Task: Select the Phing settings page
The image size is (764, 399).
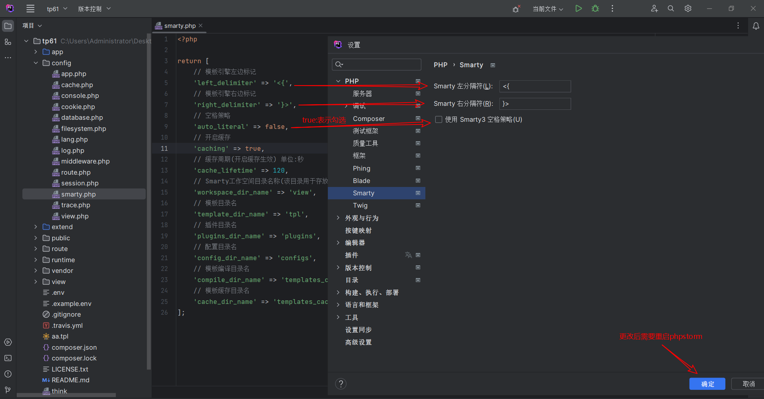Action: pos(376,168)
